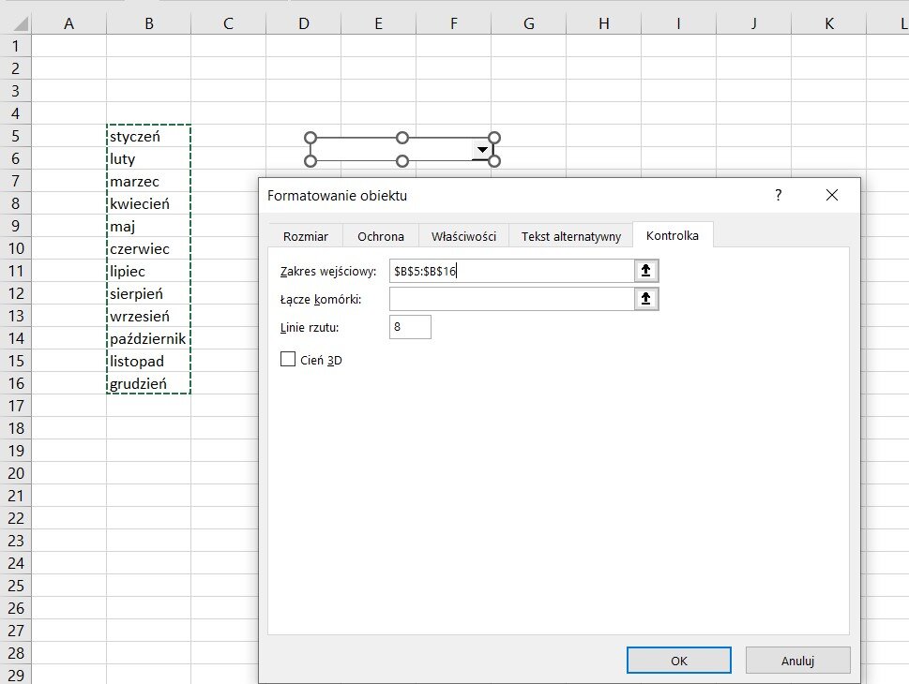Select row 16 by its header
This screenshot has width=909, height=684.
16,383
